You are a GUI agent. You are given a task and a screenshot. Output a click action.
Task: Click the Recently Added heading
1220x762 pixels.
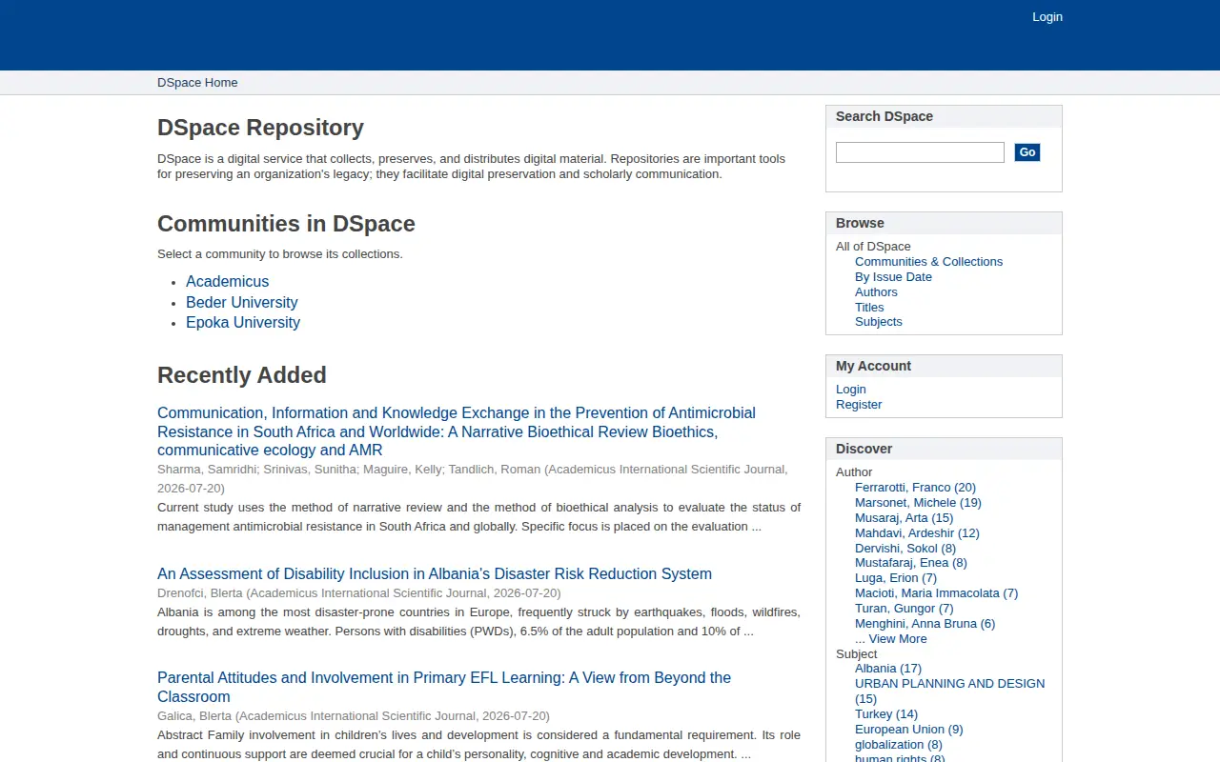(242, 375)
